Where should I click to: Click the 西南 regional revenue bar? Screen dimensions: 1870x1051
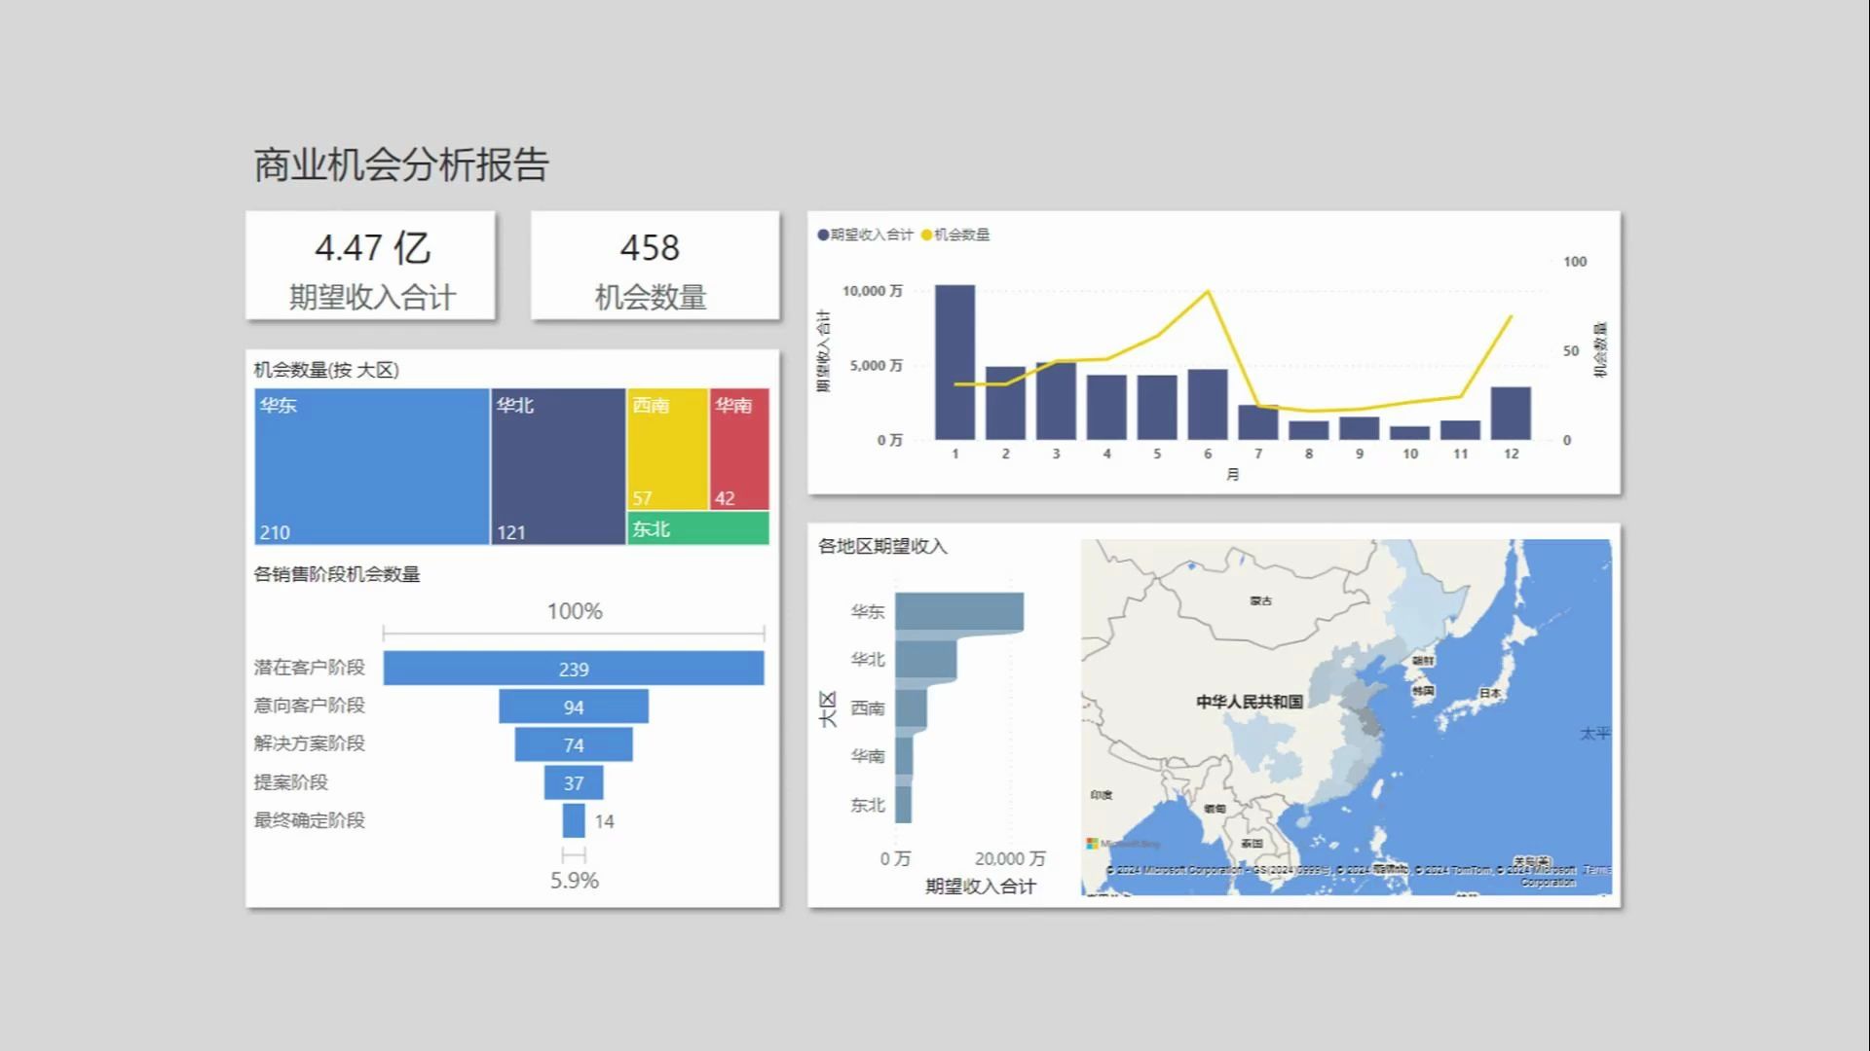(911, 707)
